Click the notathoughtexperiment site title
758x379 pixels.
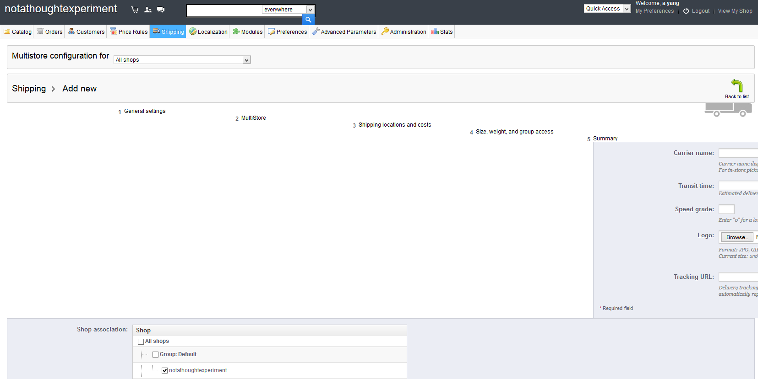[61, 9]
